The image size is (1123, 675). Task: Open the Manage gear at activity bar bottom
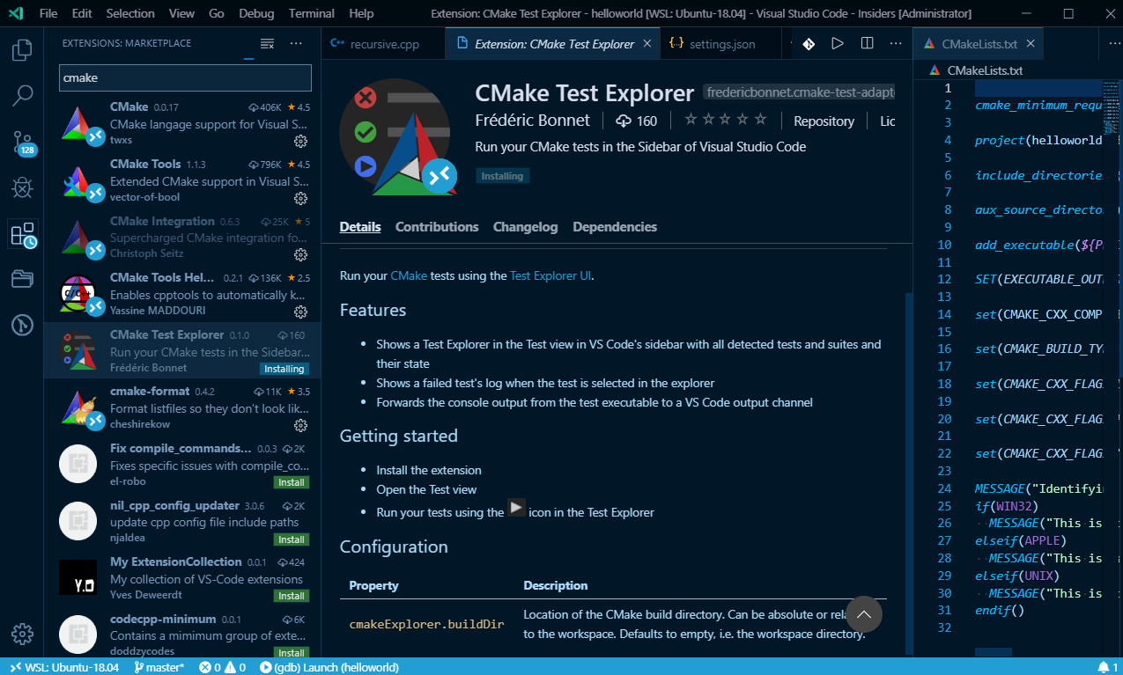22,634
